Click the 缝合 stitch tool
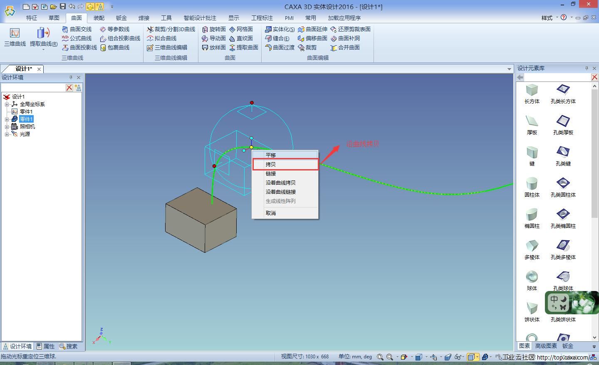This screenshot has height=365, width=599. (277, 38)
